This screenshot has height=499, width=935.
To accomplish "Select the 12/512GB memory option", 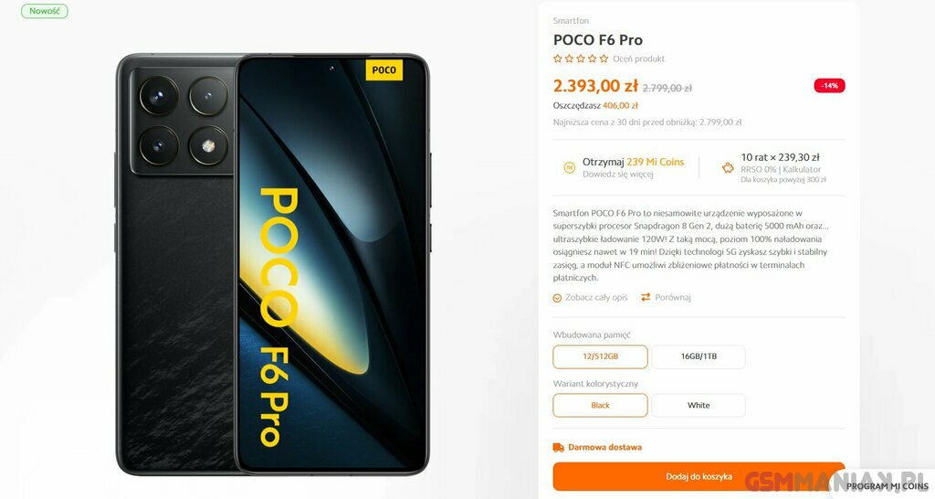I will click(600, 357).
